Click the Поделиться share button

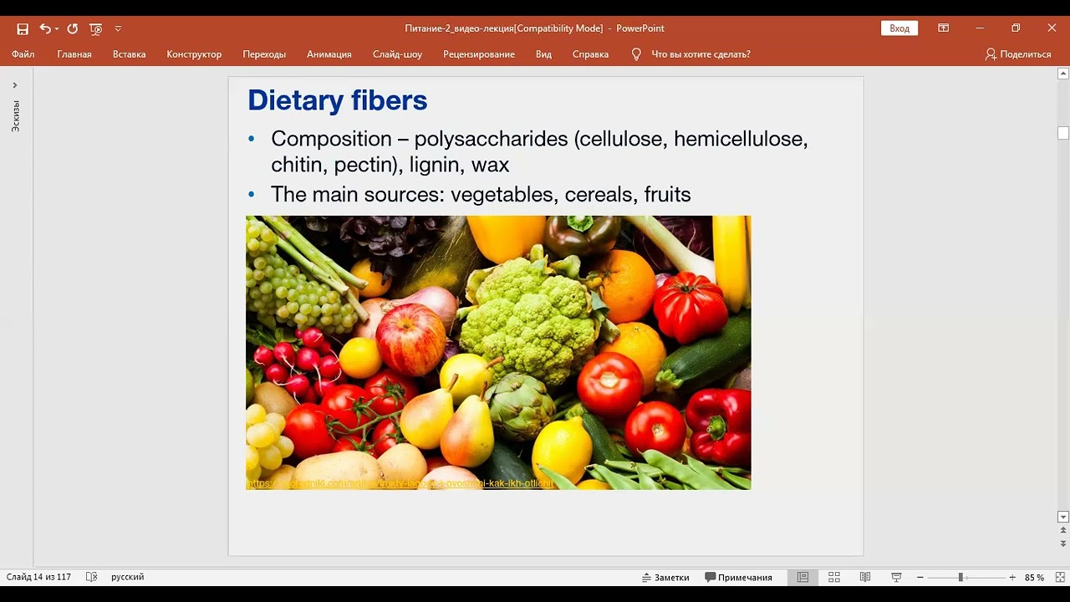[x=1018, y=54]
